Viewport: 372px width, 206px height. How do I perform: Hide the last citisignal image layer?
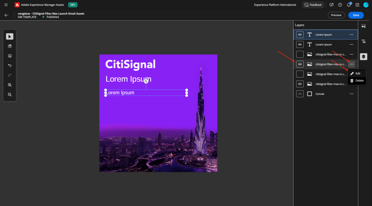[x=300, y=84]
